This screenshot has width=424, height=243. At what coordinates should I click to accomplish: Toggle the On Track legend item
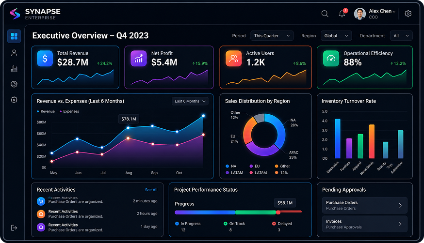tap(234, 224)
